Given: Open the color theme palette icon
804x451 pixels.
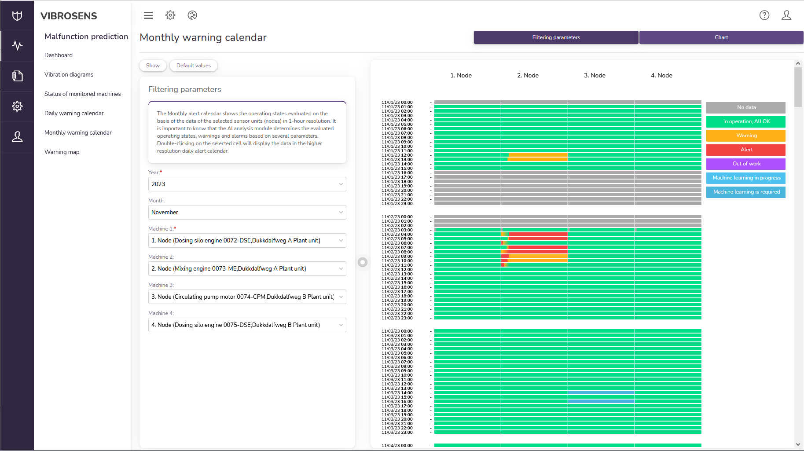Looking at the screenshot, I should 192,15.
